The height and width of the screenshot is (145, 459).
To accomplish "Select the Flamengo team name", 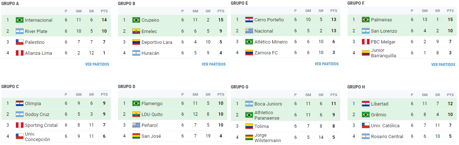I will click(152, 103).
